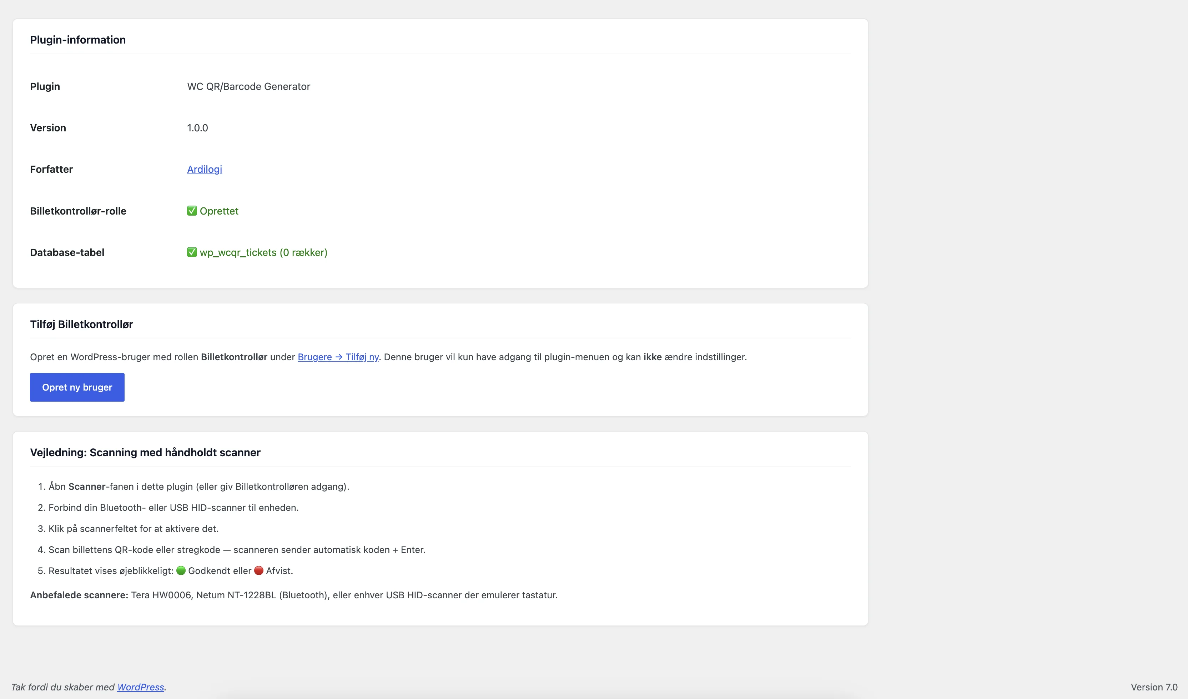Click the Database-tabel label

67,252
